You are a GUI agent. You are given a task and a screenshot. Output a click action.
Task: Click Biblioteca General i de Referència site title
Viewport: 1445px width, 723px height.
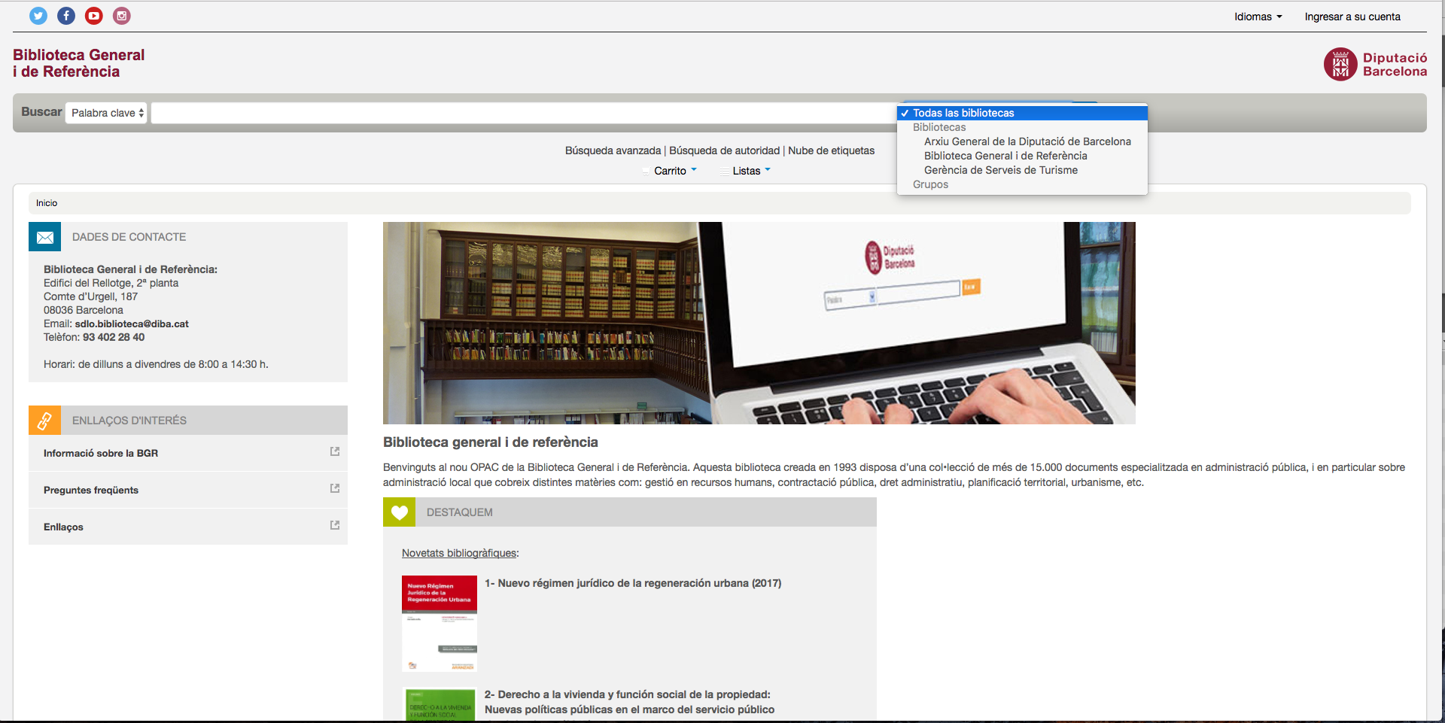coord(78,63)
